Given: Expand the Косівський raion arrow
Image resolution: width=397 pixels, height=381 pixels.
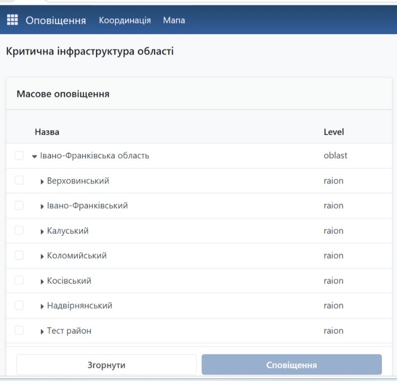Looking at the screenshot, I should coord(42,282).
